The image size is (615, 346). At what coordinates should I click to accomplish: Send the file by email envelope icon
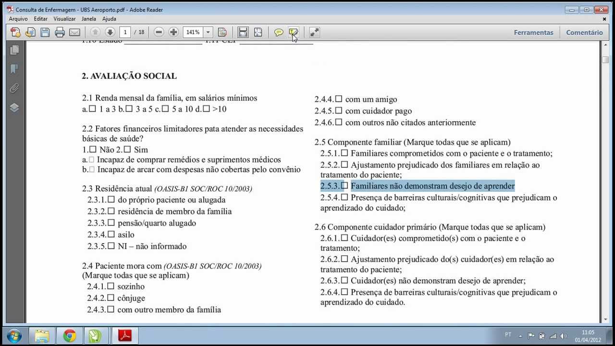click(x=74, y=32)
